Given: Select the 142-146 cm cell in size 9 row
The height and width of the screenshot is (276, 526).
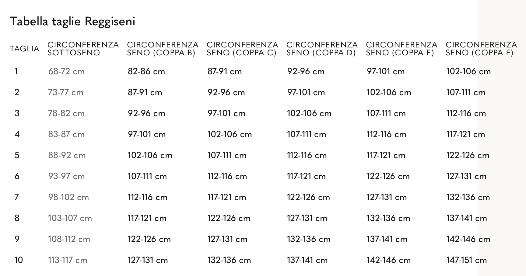Looking at the screenshot, I should coord(468,239).
